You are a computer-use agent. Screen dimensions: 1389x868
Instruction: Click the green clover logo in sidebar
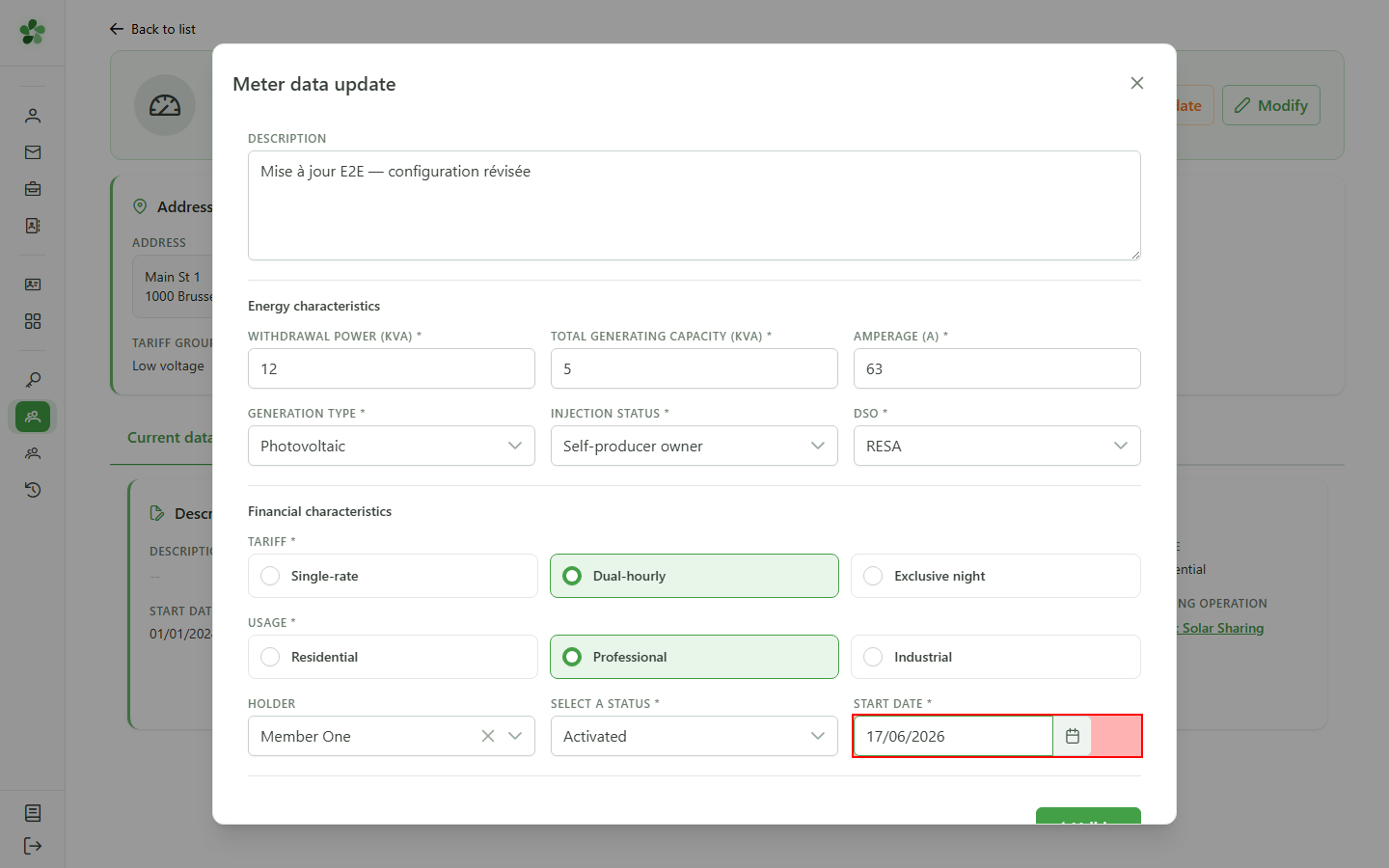click(33, 32)
